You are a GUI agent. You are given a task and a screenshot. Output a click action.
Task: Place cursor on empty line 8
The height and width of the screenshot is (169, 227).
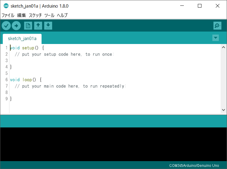coord(115,93)
